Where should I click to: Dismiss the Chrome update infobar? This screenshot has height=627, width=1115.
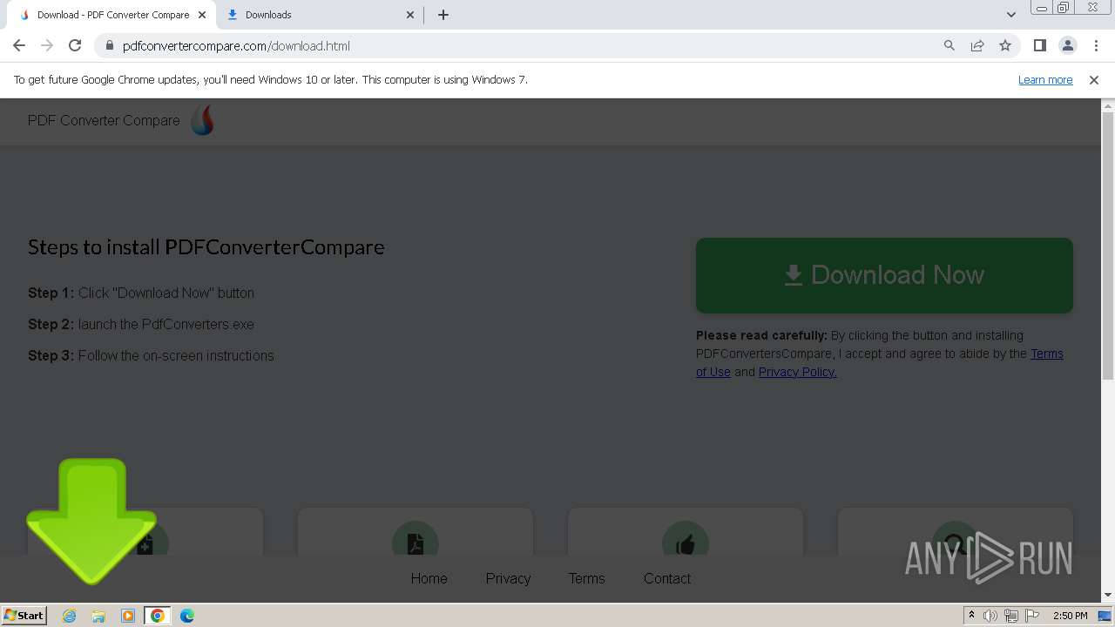click(1094, 79)
